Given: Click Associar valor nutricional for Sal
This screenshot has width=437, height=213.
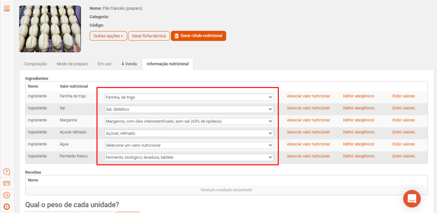Looking at the screenshot, I should coord(308,108).
